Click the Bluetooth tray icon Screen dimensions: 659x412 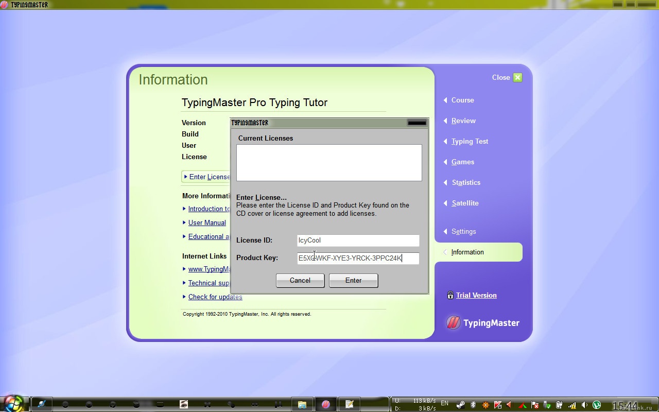tap(473, 405)
